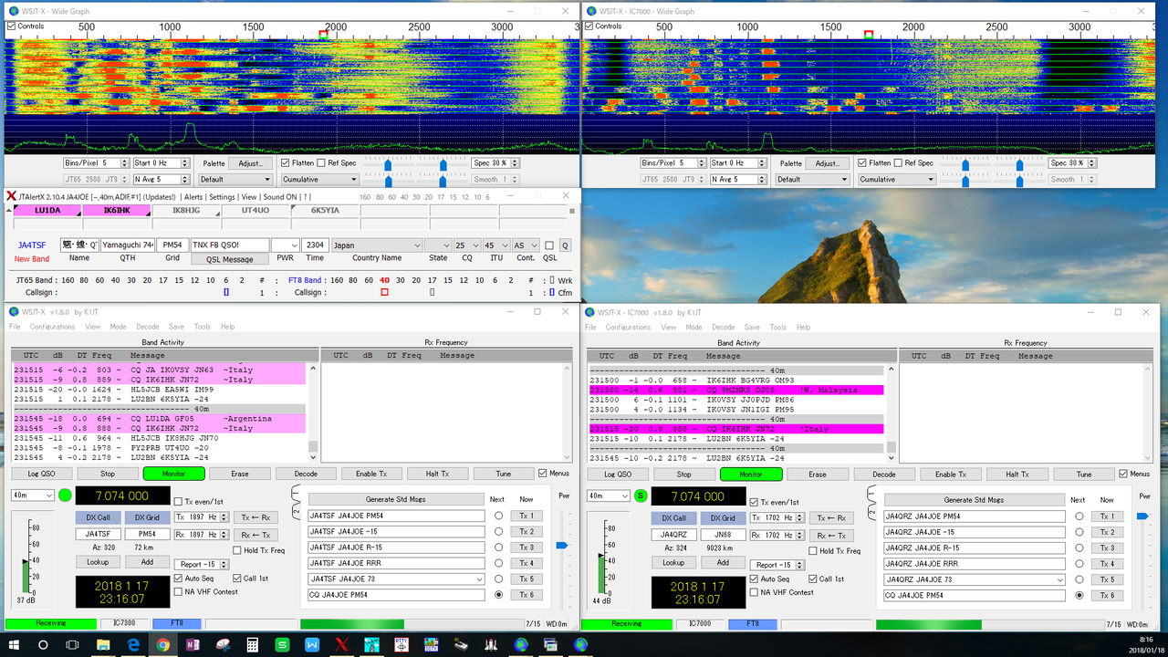Toggle Auto Seq in IC7000 WSJT-X window
1168x657 pixels.
pos(754,579)
